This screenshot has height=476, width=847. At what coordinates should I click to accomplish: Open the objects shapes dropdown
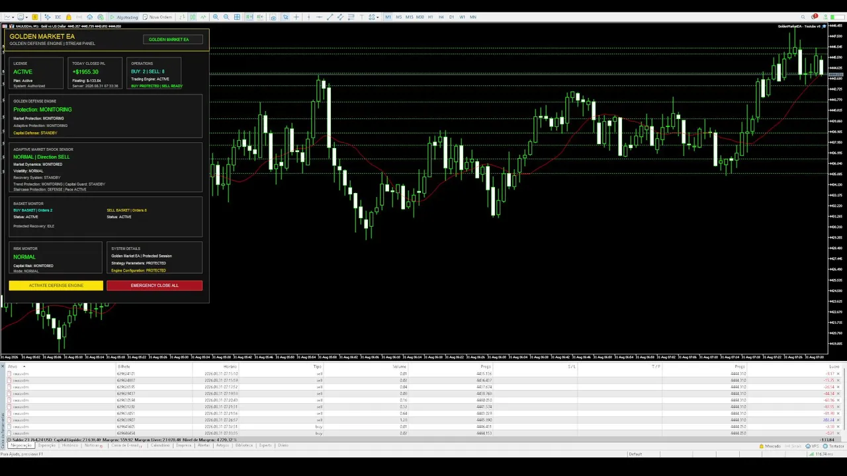point(374,17)
